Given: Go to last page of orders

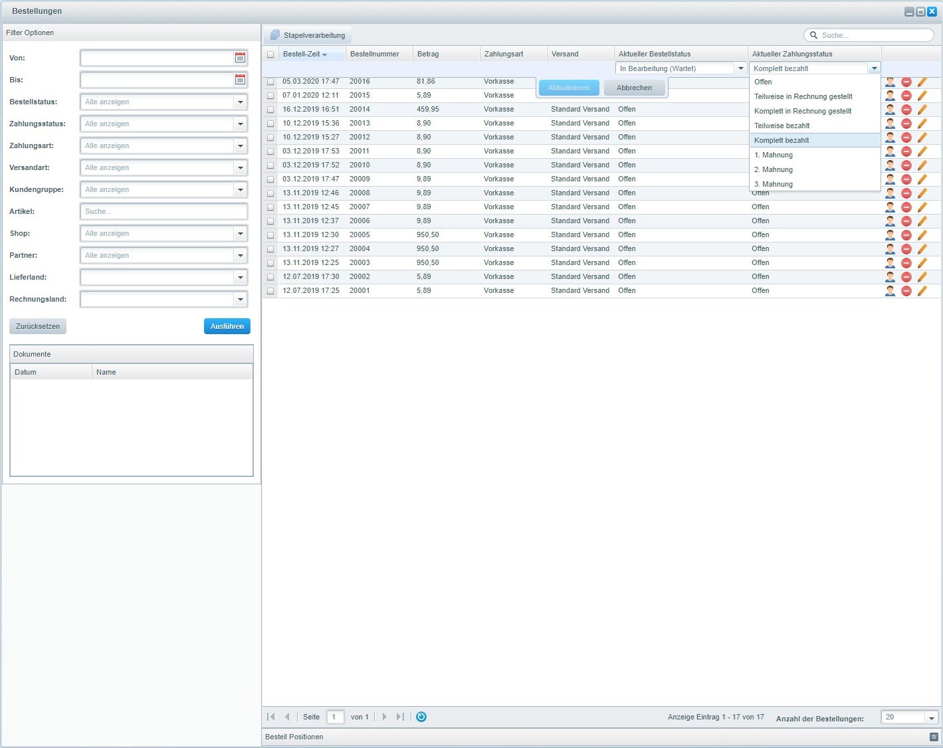Looking at the screenshot, I should click(x=400, y=717).
